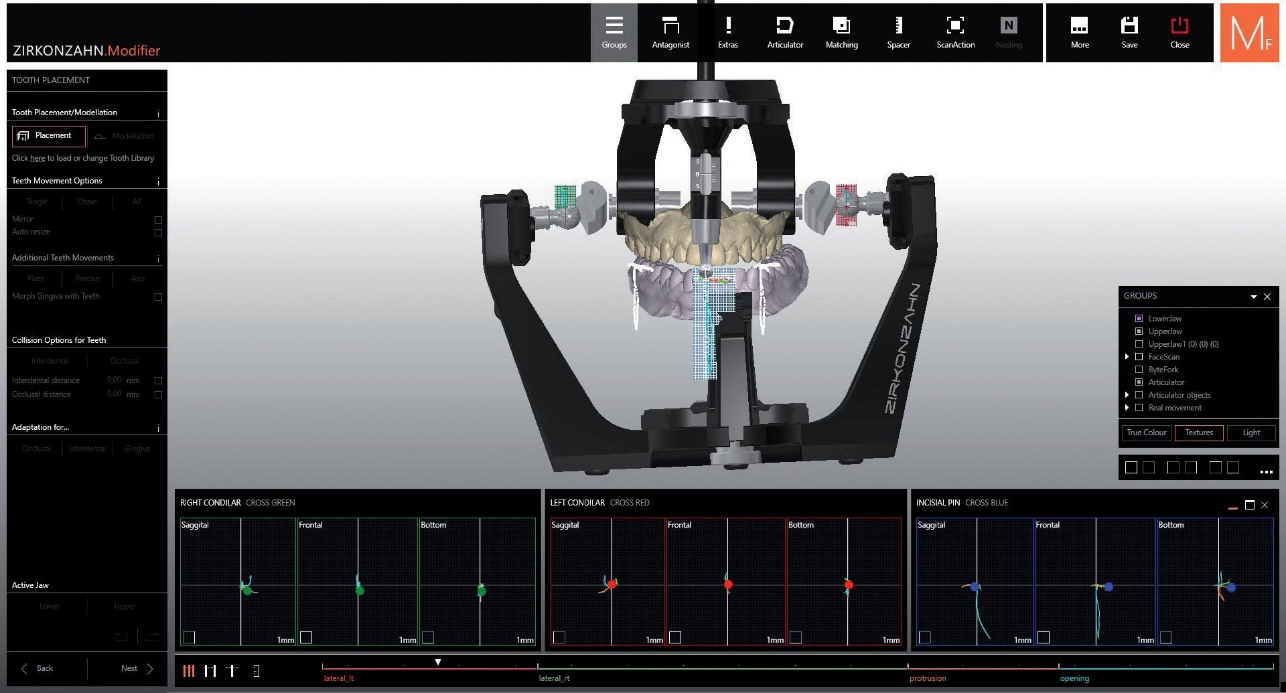Minimize the Incisal Pin graph panel
This screenshot has height=693, width=1286.
point(1232,508)
